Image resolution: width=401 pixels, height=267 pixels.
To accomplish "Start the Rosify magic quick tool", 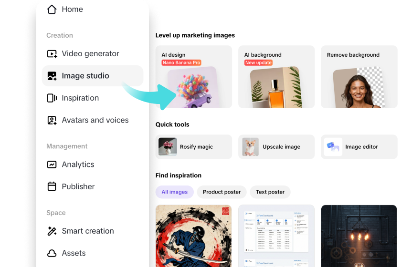I will coord(193,147).
